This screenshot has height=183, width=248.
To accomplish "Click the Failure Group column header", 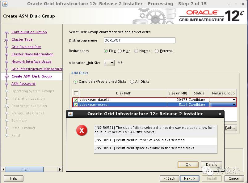I will pos(223,93).
